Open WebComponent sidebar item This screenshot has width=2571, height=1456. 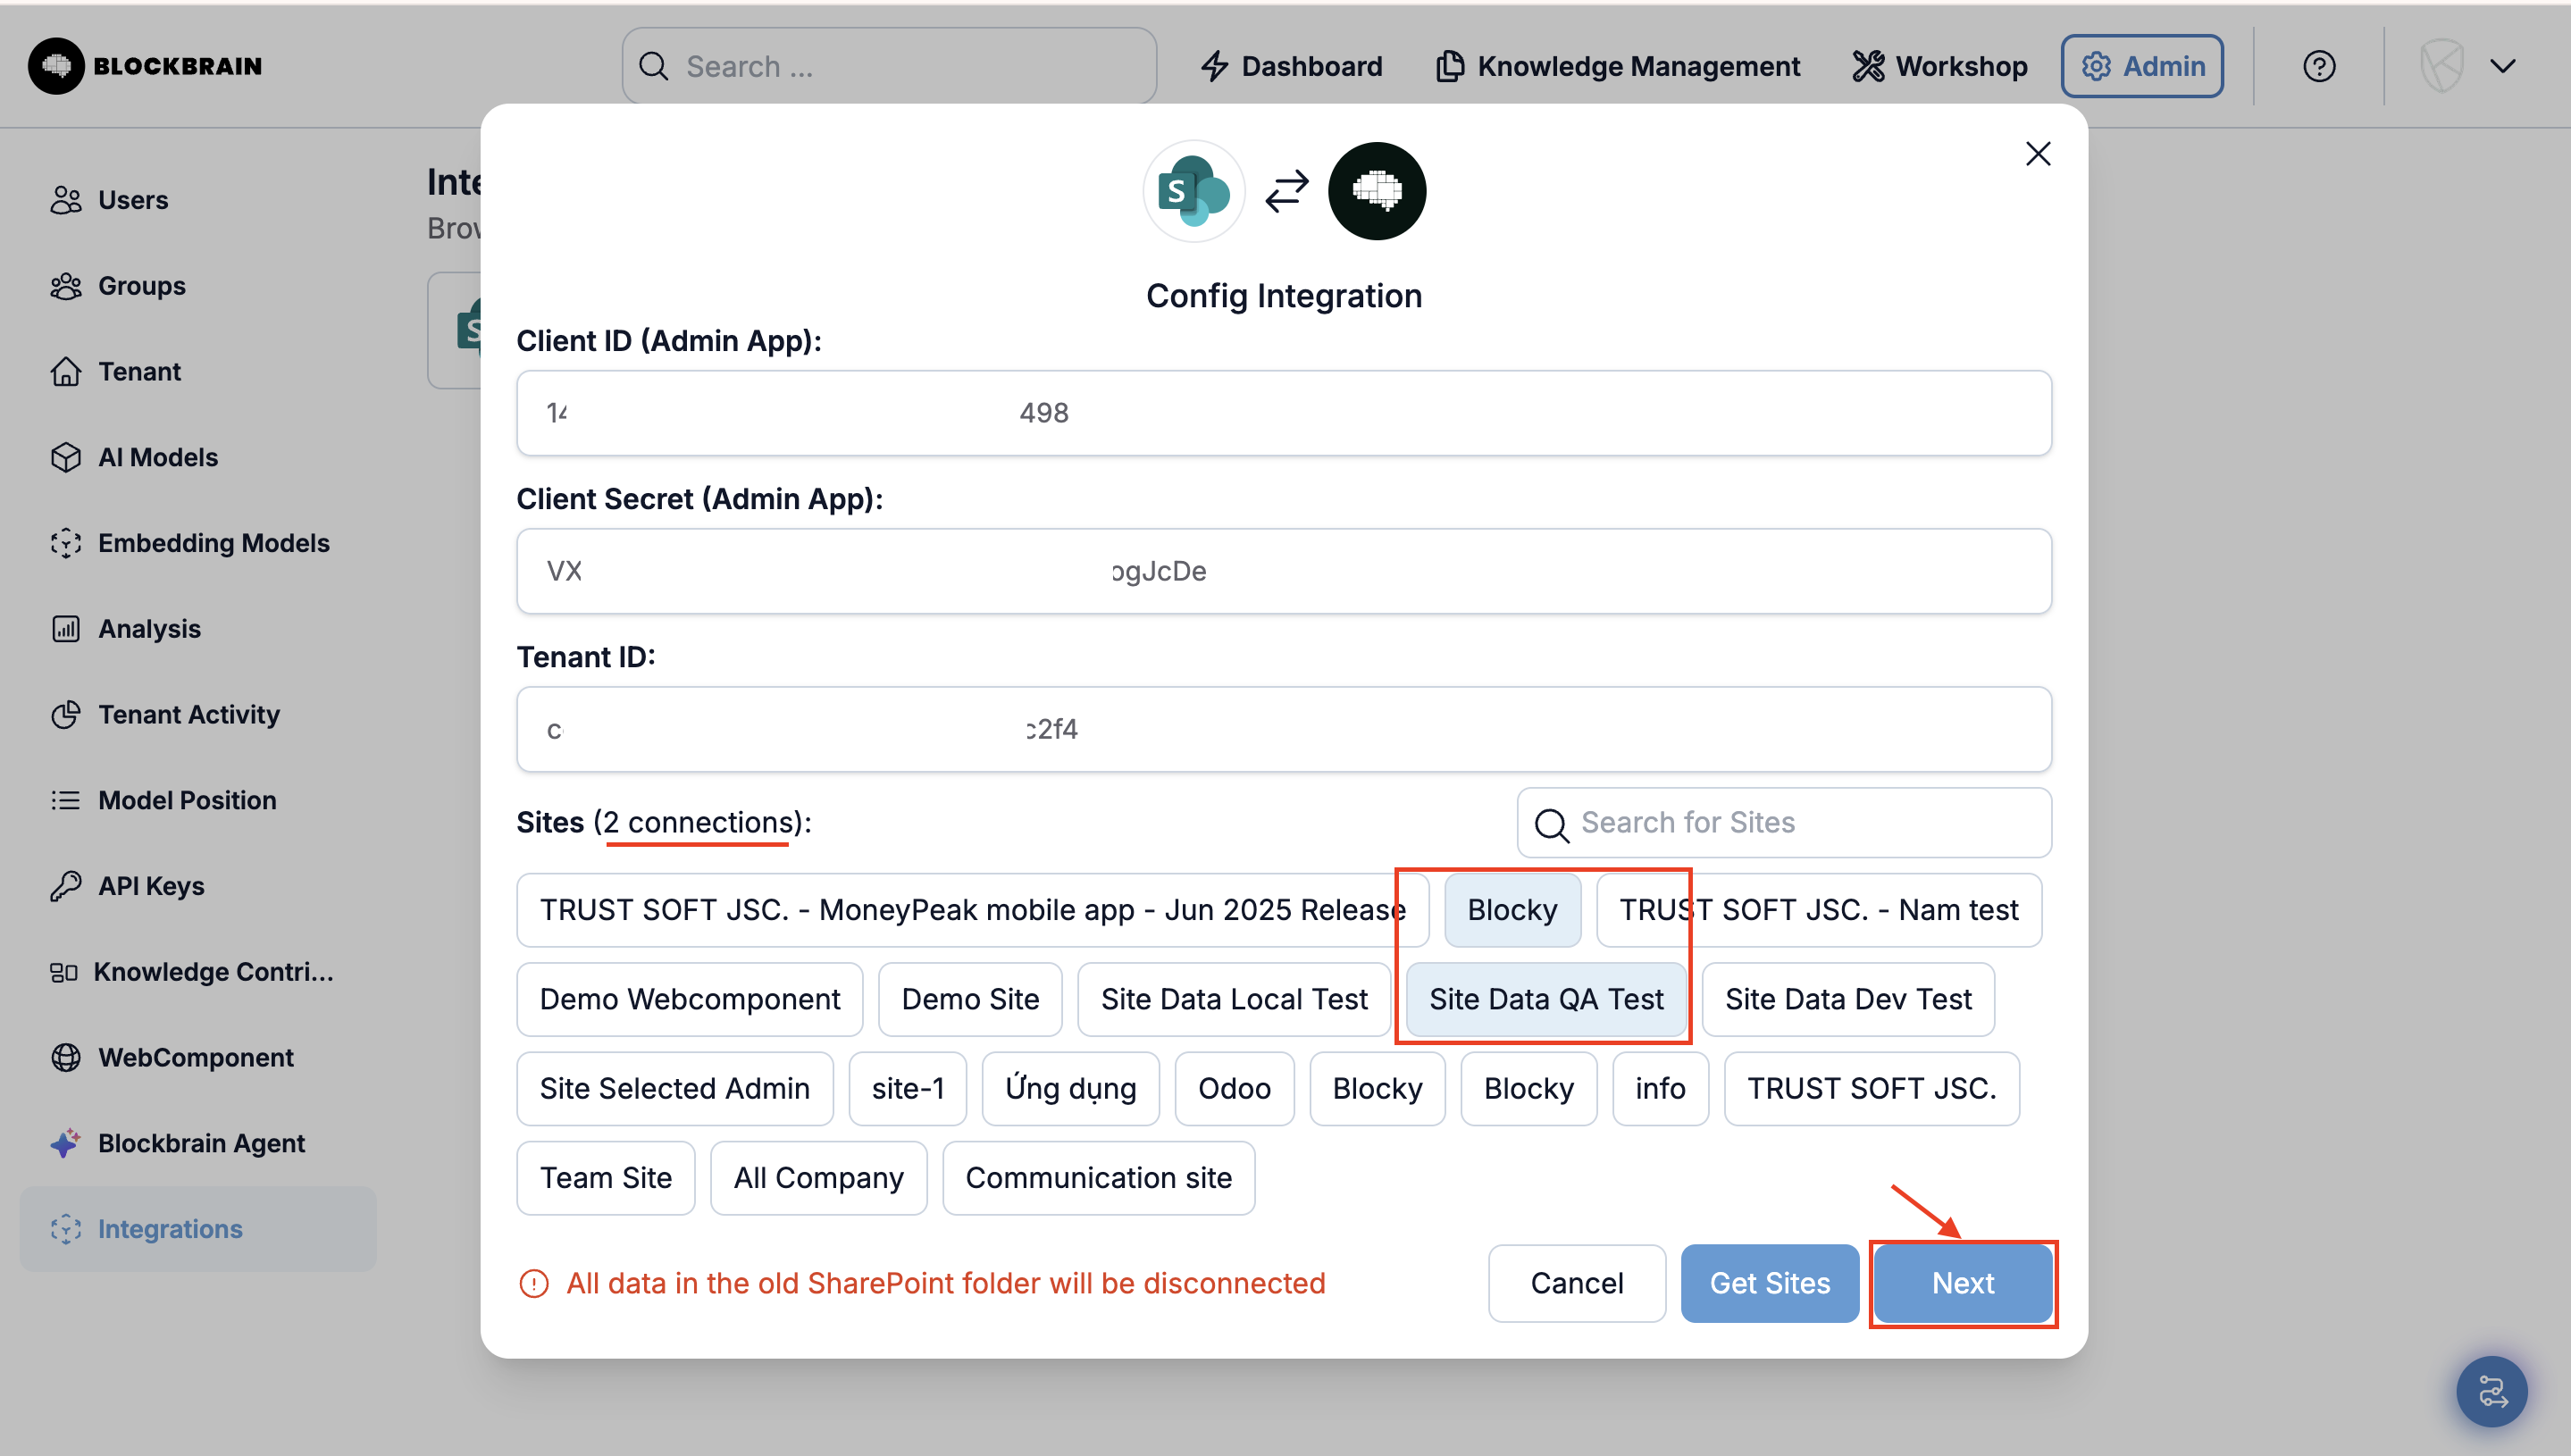tap(198, 1058)
